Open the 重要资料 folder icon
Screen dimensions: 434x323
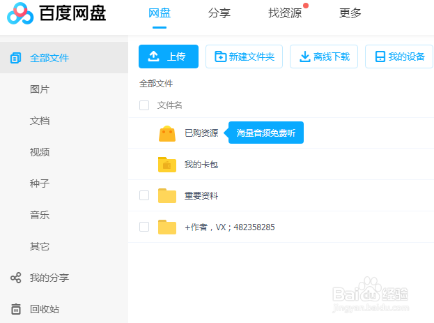click(x=166, y=196)
